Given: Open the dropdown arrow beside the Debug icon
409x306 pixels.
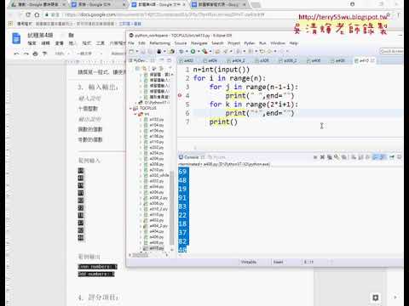Looking at the screenshot, I should coord(186,51).
